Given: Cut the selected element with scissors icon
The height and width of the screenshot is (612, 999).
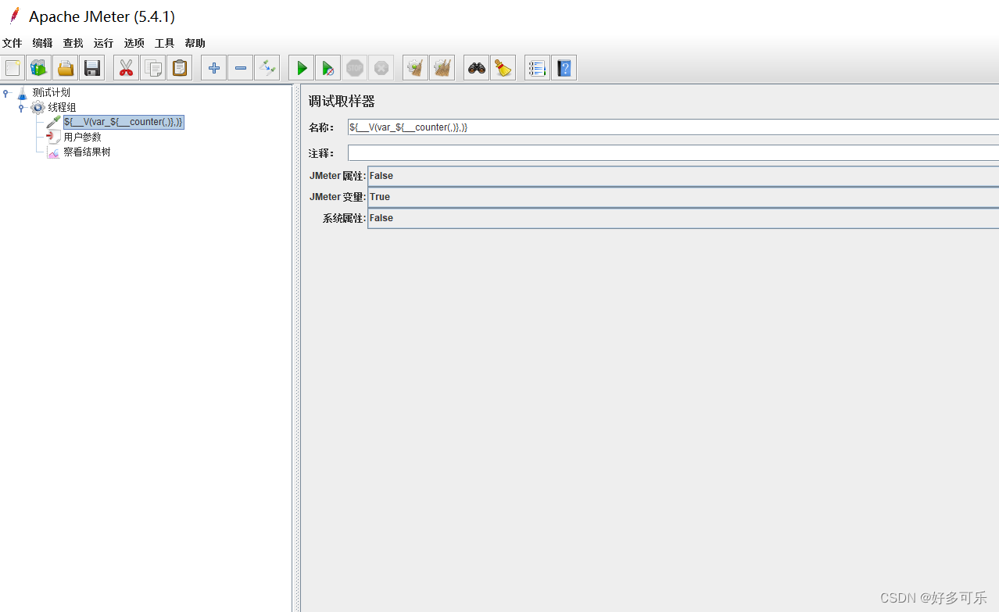Looking at the screenshot, I should pos(126,68).
